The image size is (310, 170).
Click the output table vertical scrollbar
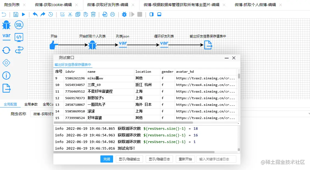point(239,76)
